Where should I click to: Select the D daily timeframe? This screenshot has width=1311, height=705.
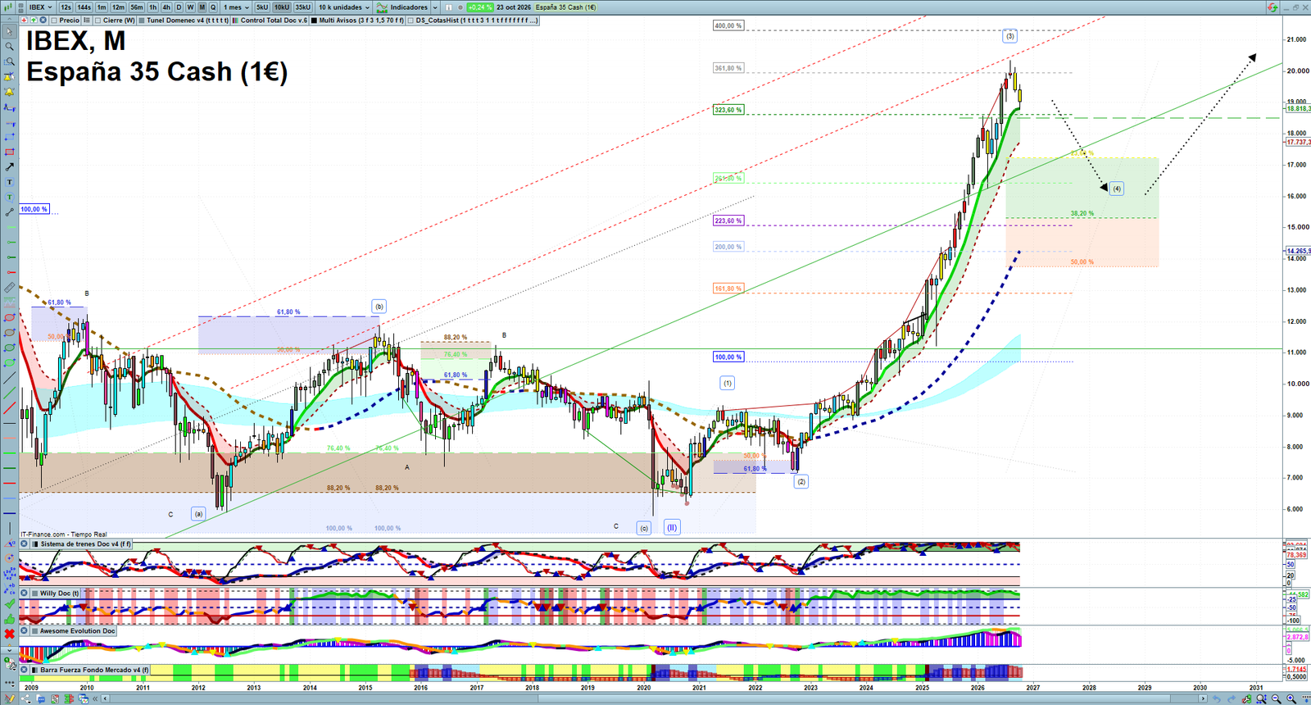[179, 7]
